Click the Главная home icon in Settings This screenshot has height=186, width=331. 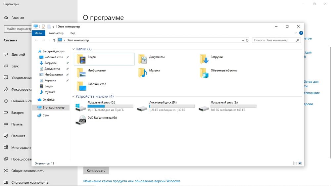point(6,18)
